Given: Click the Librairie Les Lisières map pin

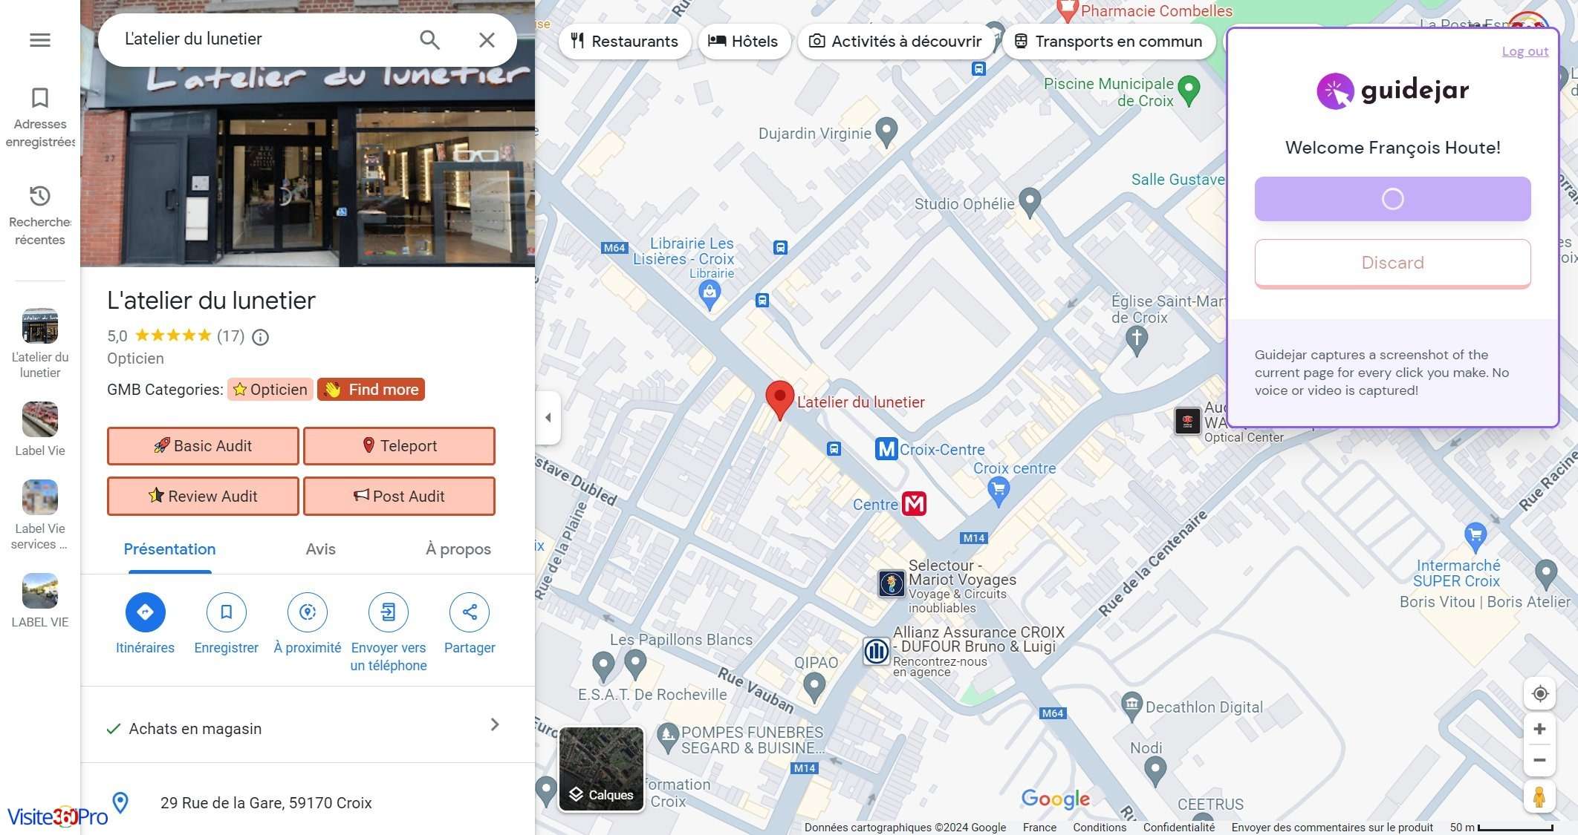Looking at the screenshot, I should point(710,296).
